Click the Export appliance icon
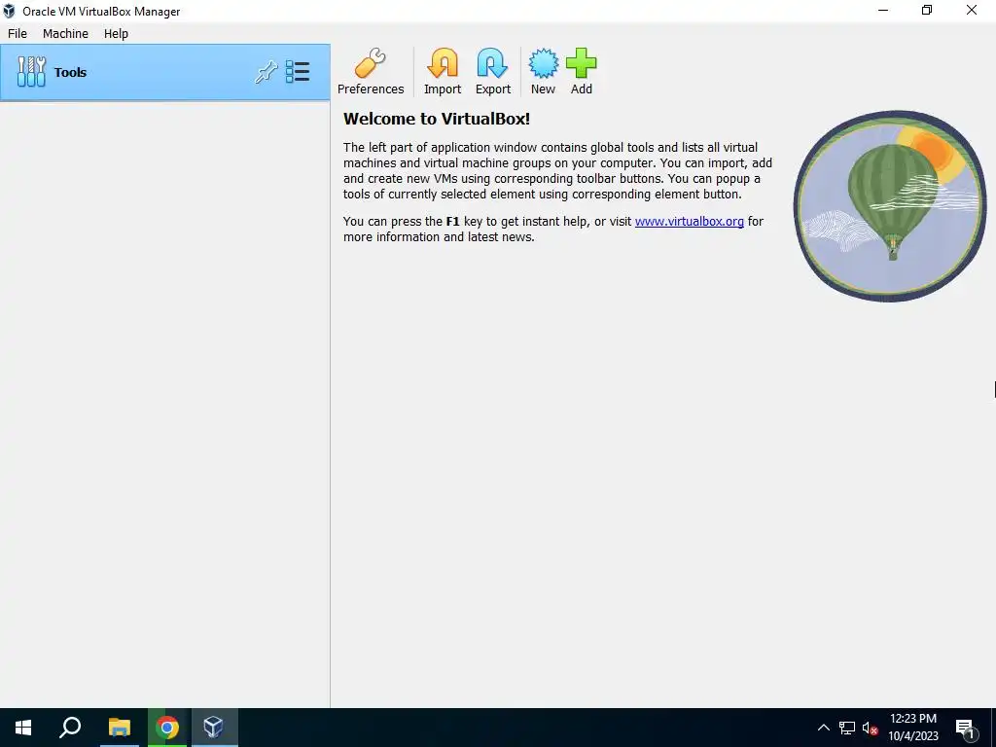996x747 pixels. point(493,72)
